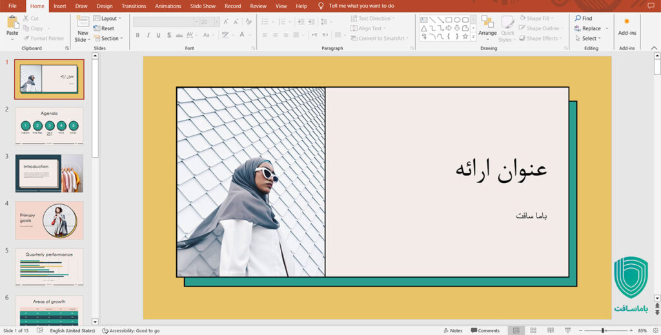Click the Find magnifier icon
Screen dimensions: 661x335
(x=578, y=19)
